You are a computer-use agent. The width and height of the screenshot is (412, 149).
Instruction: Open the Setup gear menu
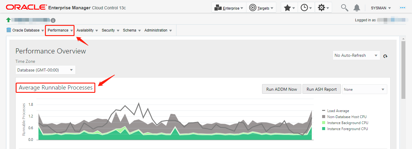coord(323,8)
